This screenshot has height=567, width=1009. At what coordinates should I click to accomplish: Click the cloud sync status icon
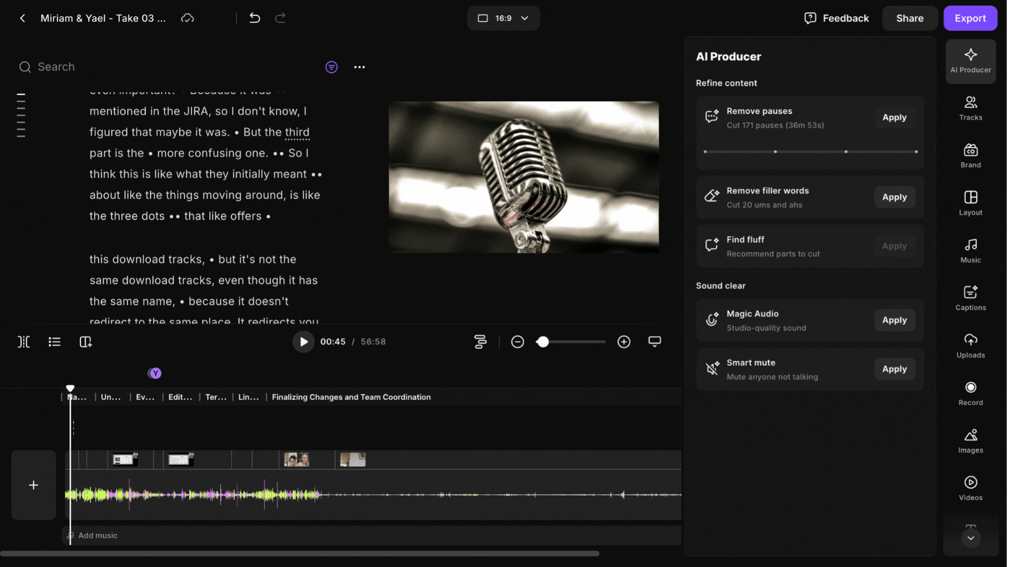[188, 18]
